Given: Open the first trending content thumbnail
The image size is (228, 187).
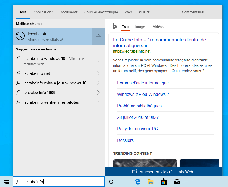Looking at the screenshot, I should point(145,163).
